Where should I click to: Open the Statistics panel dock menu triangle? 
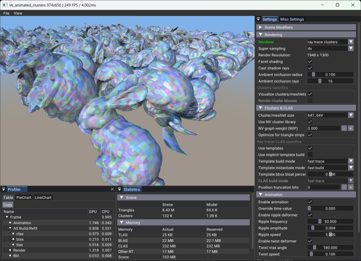[x=120, y=189]
